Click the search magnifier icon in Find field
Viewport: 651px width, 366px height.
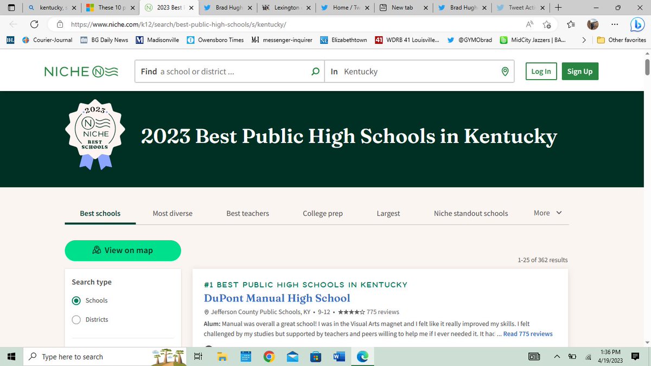pyautogui.click(x=315, y=72)
